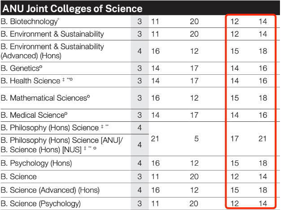Click highlighted 18 in the B. Psychology (Hons) row
The width and height of the screenshot is (284, 210).
pyautogui.click(x=263, y=163)
